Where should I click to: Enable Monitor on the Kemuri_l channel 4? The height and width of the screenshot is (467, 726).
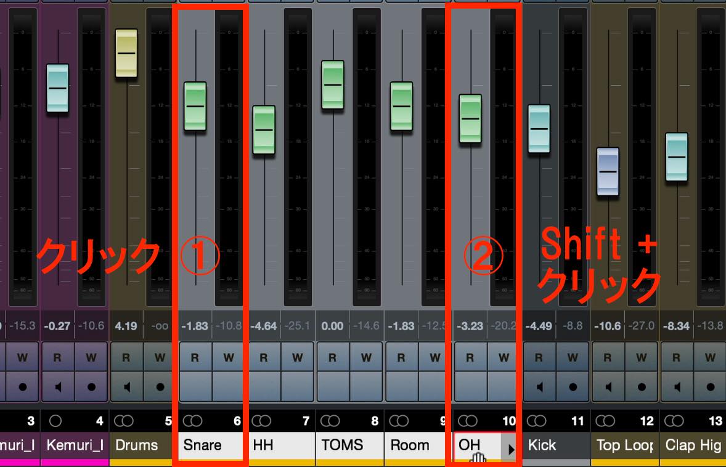point(57,387)
